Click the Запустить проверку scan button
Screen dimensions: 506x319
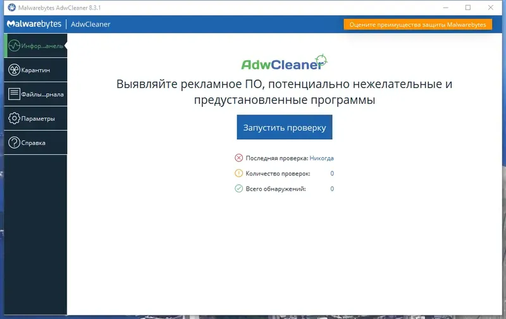(284, 127)
